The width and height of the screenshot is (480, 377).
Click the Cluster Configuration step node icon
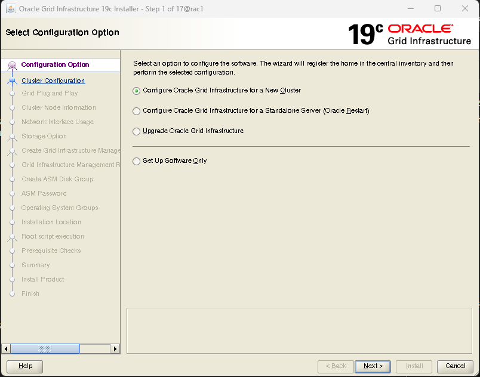point(13,81)
